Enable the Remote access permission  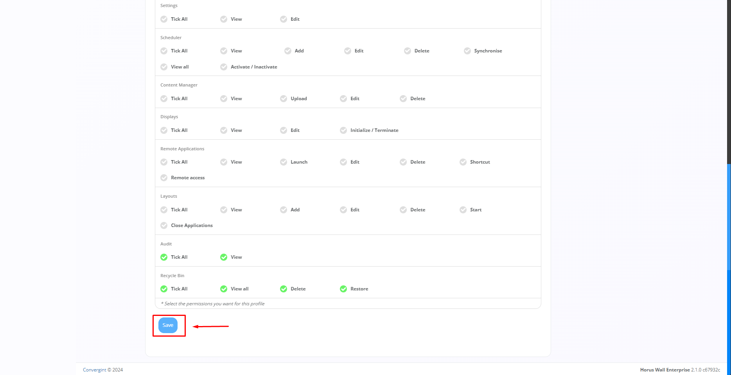pyautogui.click(x=164, y=178)
